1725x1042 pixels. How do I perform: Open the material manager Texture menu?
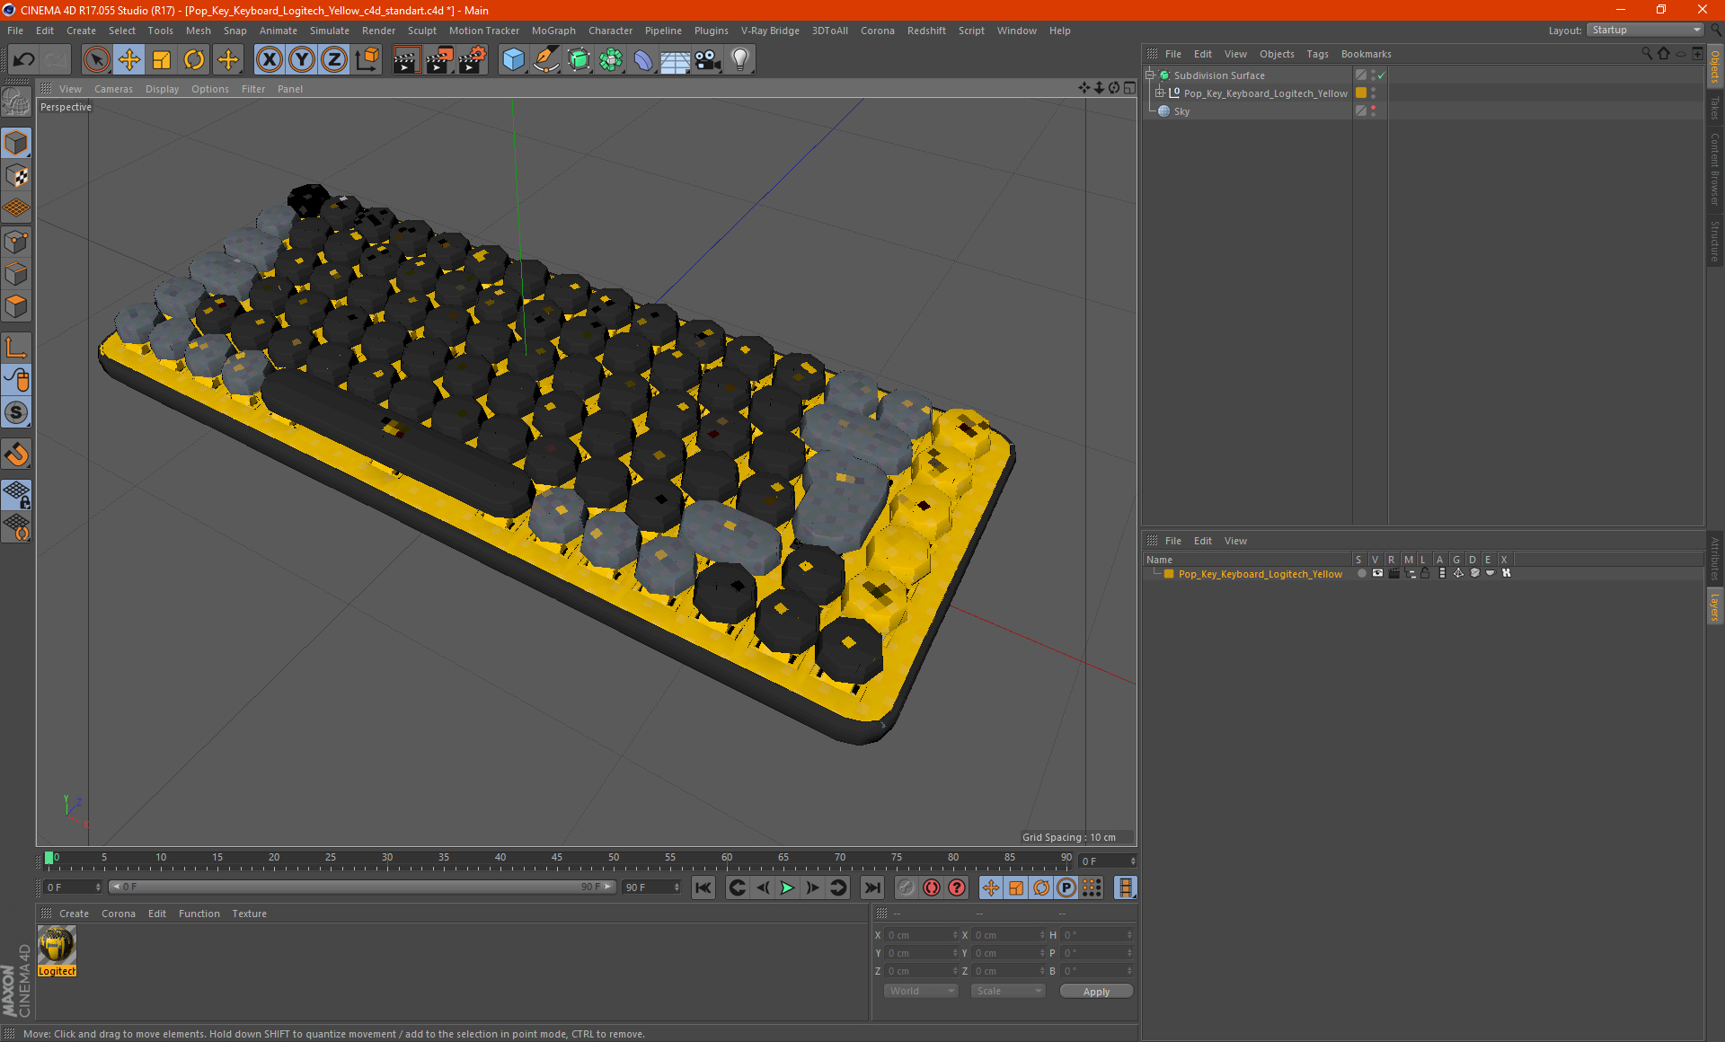click(x=249, y=914)
